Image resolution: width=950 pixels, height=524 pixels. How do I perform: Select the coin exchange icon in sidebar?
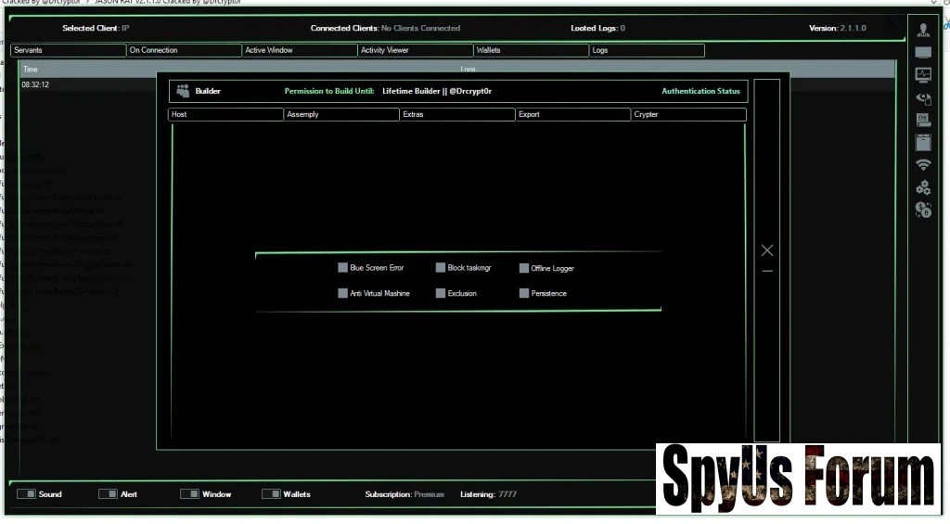pyautogui.click(x=923, y=211)
